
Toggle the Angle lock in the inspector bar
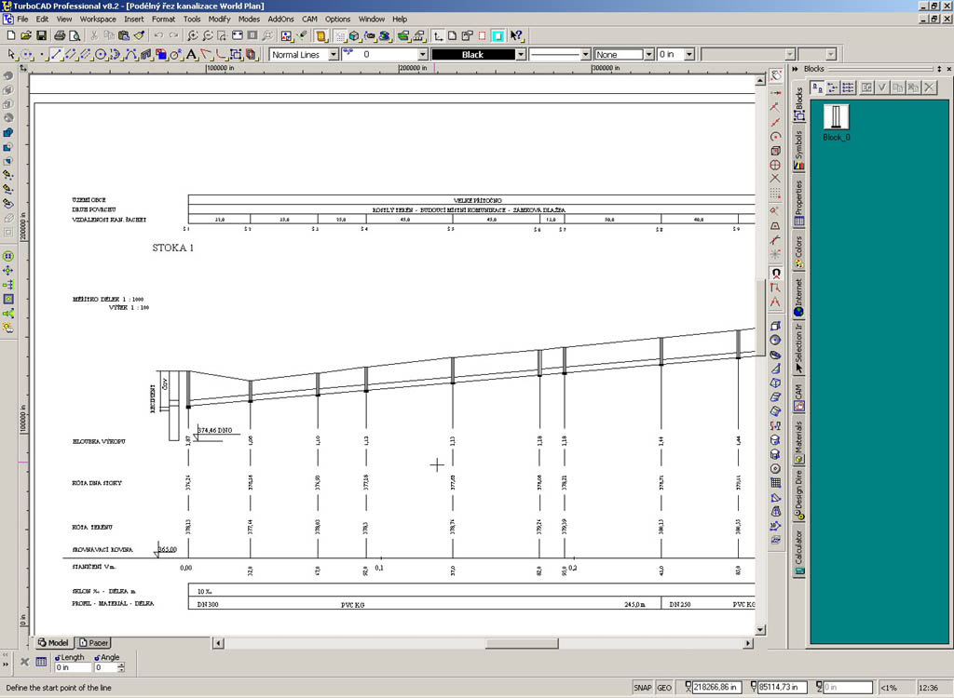97,657
